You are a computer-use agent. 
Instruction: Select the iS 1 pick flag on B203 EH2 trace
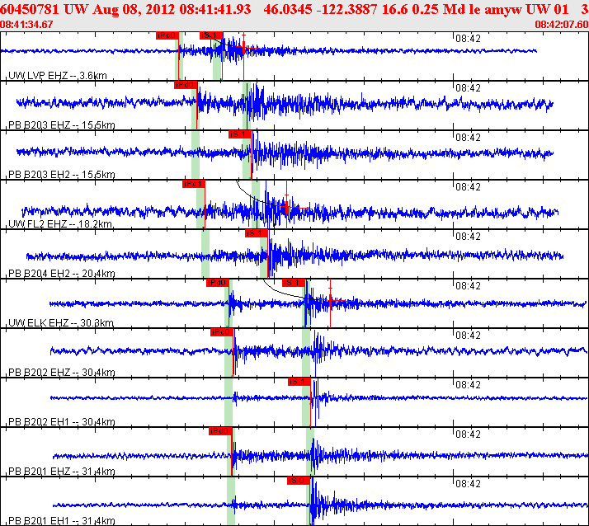click(240, 134)
